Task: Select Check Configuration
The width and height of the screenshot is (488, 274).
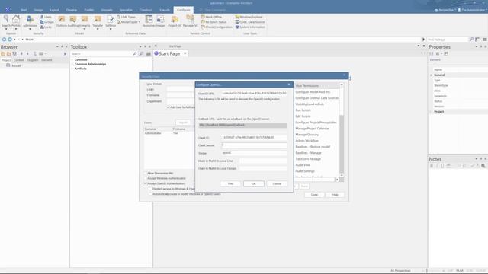Action: [x=217, y=27]
